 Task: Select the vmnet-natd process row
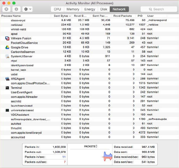(89, 29)
